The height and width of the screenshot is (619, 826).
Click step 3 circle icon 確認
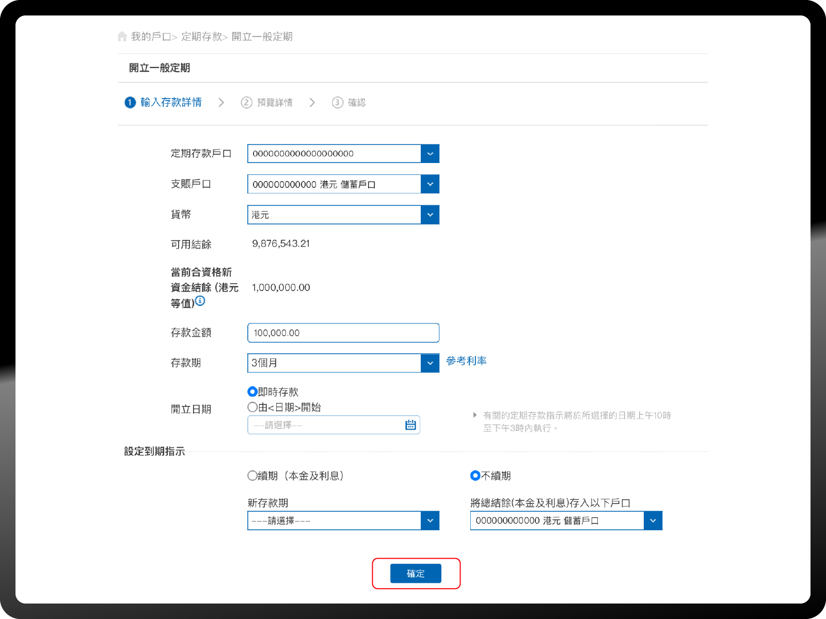tap(338, 103)
